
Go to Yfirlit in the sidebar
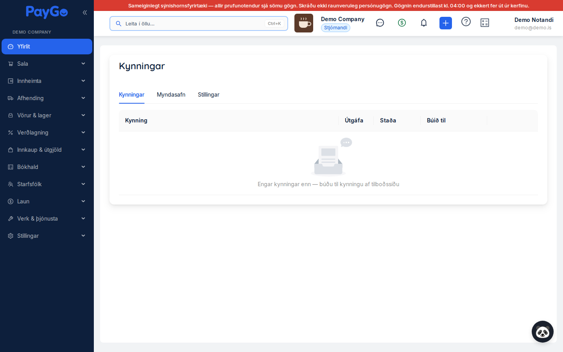click(47, 47)
